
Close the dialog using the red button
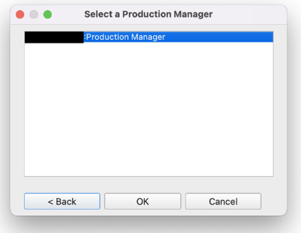[20, 15]
